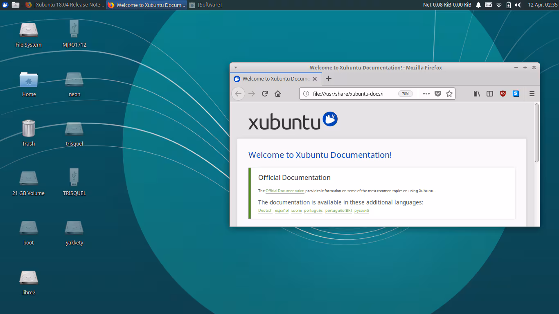Open the Wi-Fi network indicator
This screenshot has height=314, width=559.
(498, 5)
